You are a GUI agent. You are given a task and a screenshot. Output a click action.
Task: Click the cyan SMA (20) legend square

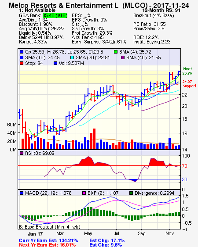click(72, 57)
